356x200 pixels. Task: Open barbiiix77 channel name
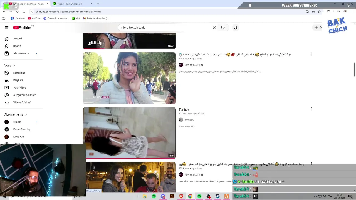tap(189, 120)
